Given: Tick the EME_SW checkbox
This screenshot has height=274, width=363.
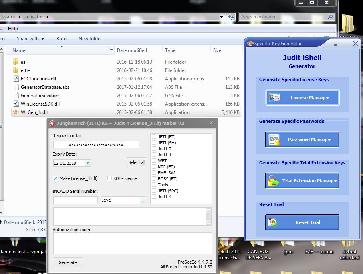Looking at the screenshot, I should click(154, 172).
